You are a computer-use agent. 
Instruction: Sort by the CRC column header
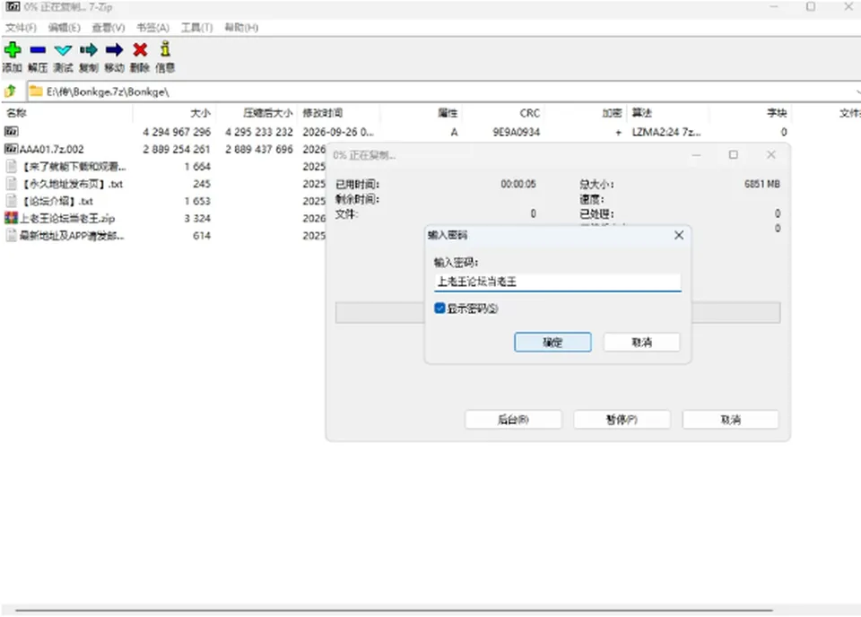pyautogui.click(x=529, y=113)
